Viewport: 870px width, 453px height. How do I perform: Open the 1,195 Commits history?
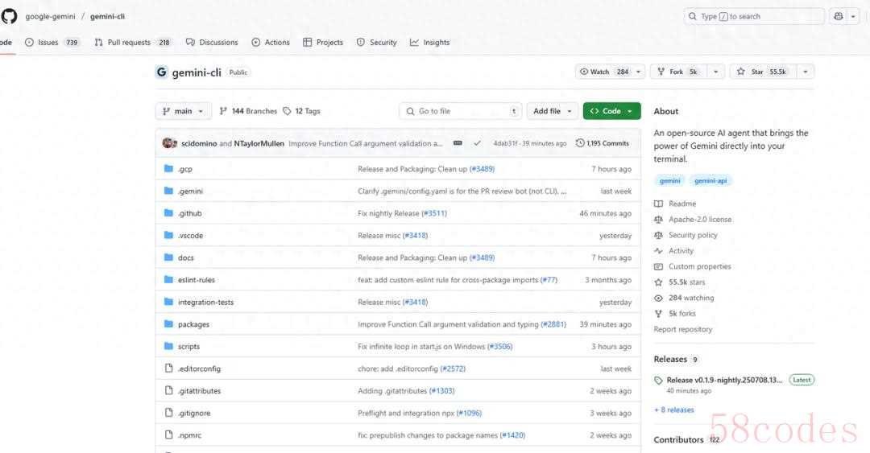(x=603, y=143)
